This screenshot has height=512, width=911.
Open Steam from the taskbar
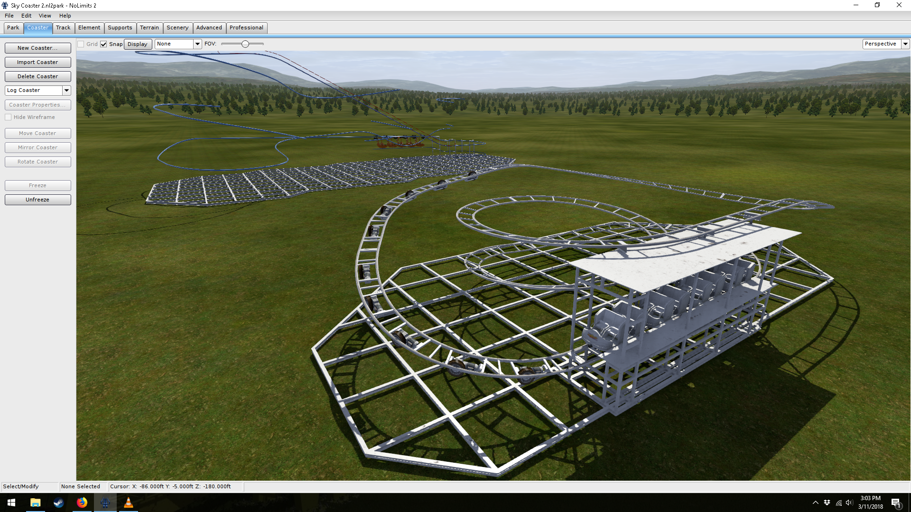(x=58, y=503)
